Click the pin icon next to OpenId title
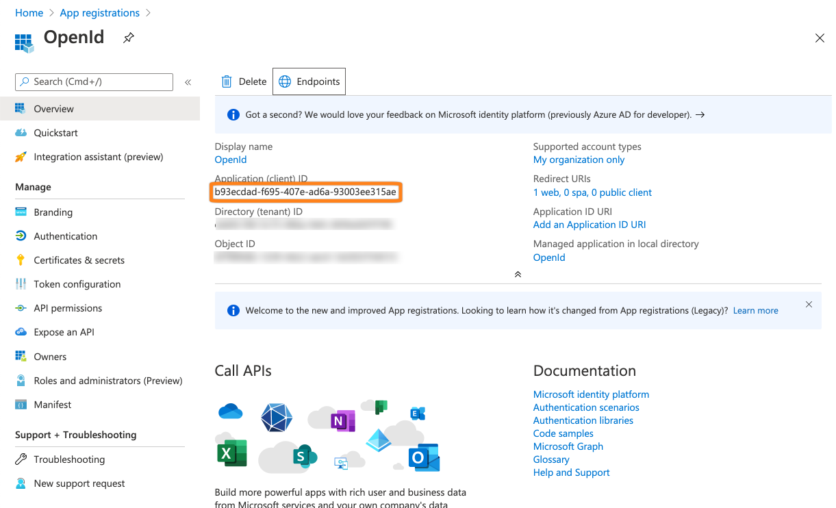 pos(128,38)
